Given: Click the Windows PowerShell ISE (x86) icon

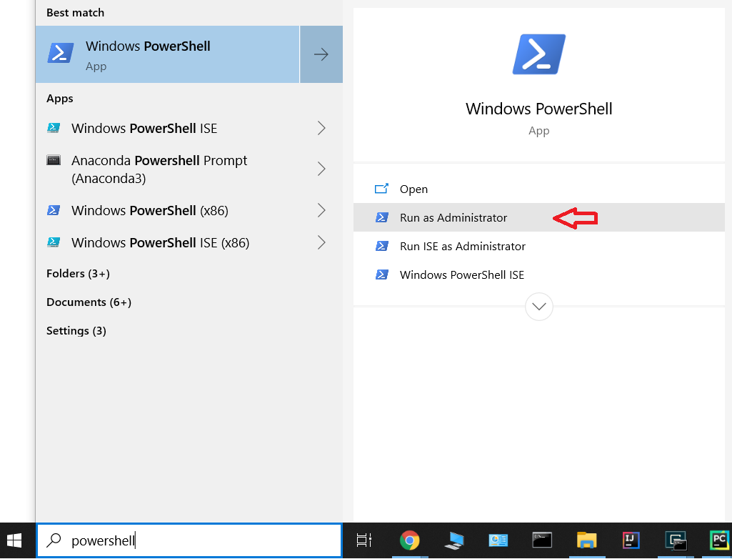Looking at the screenshot, I should (x=54, y=242).
